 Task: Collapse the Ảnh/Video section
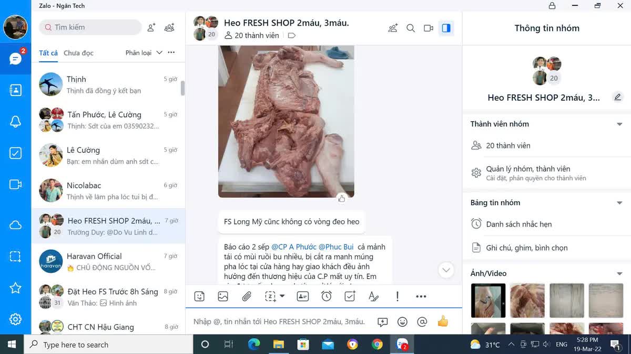[619, 274]
